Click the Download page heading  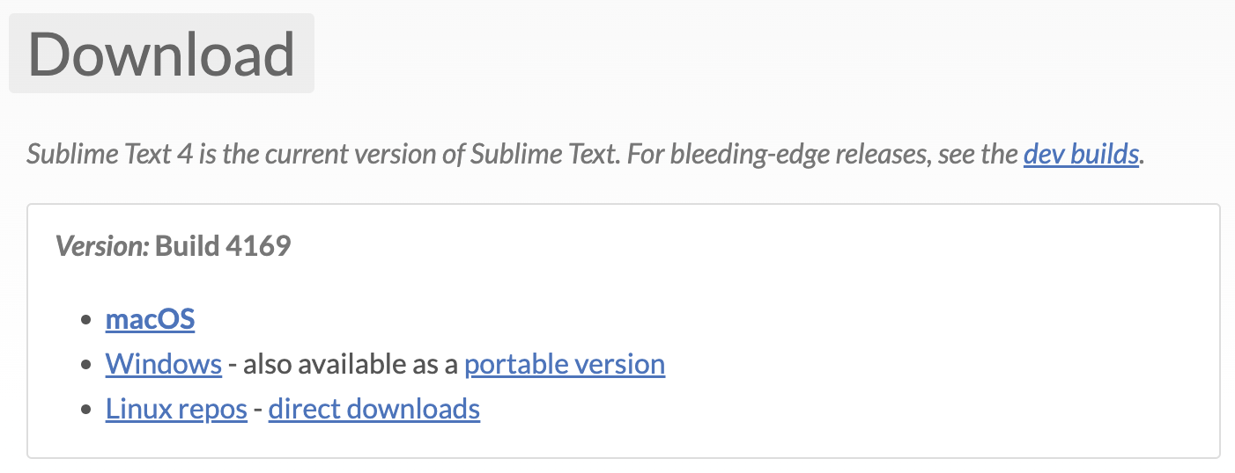(x=161, y=54)
